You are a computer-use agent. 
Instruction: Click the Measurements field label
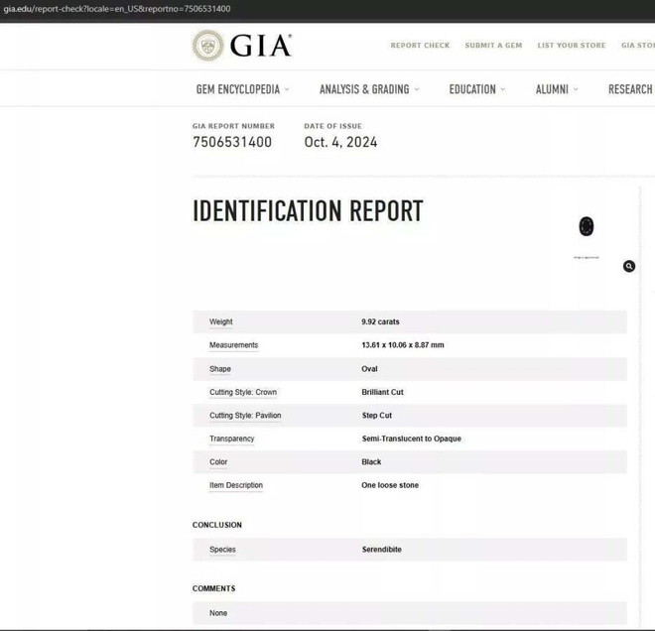pyautogui.click(x=233, y=345)
